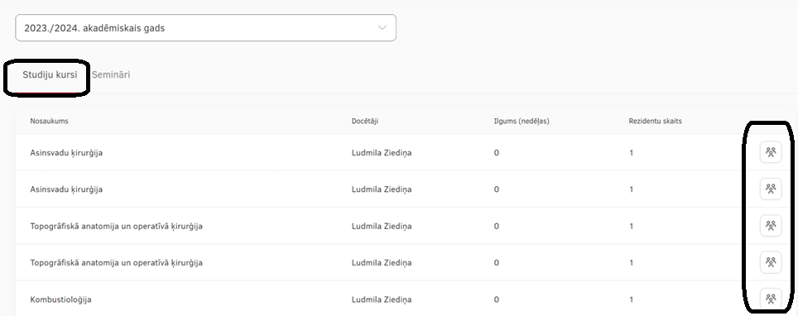View residents icon for Kombustioloģija course
The height and width of the screenshot is (316, 798).
[x=771, y=299]
